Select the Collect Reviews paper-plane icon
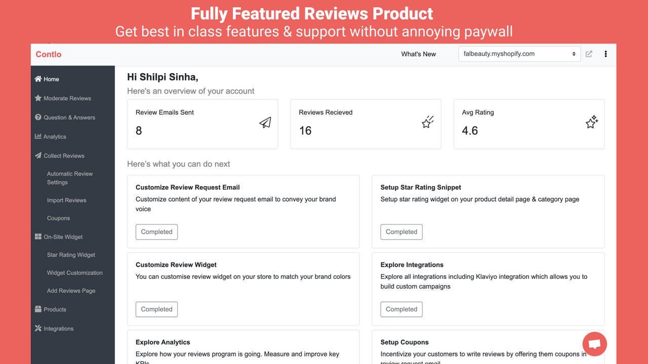Screen dimensions: 648x364 click(x=37, y=156)
